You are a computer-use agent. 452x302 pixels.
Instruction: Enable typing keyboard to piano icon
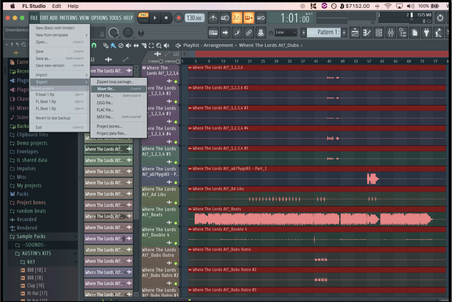pyautogui.click(x=213, y=33)
